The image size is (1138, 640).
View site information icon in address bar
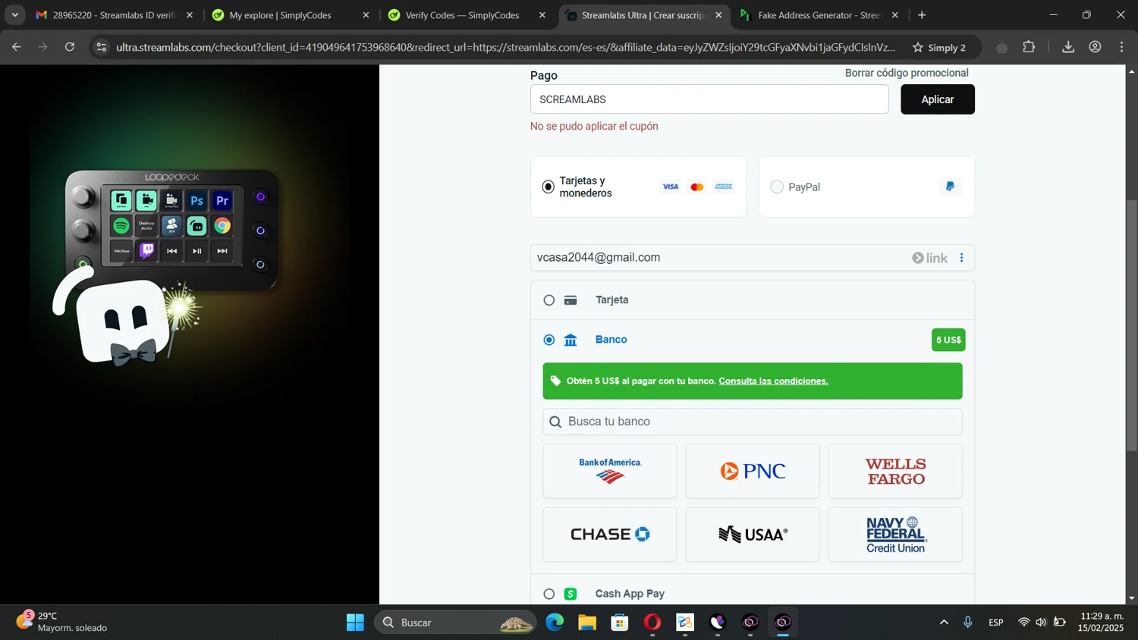click(x=101, y=47)
